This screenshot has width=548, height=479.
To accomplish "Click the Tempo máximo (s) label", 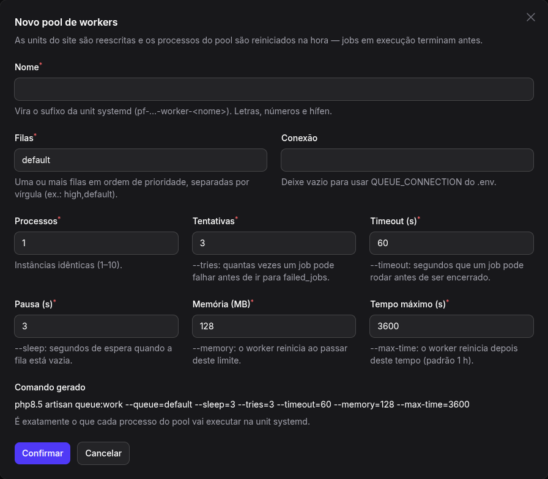I will 408,304.
